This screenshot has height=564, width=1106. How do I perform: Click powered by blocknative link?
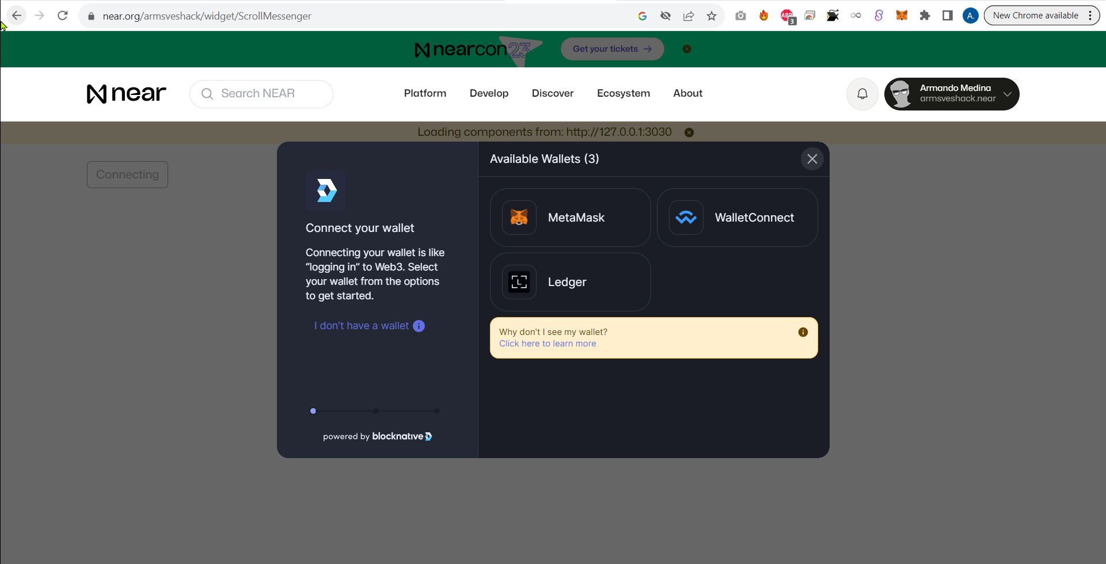[377, 436]
